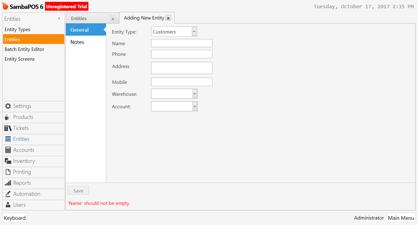Image resolution: width=418 pixels, height=225 pixels.
Task: Open Inventory from its sidebar icon
Action: pos(8,161)
